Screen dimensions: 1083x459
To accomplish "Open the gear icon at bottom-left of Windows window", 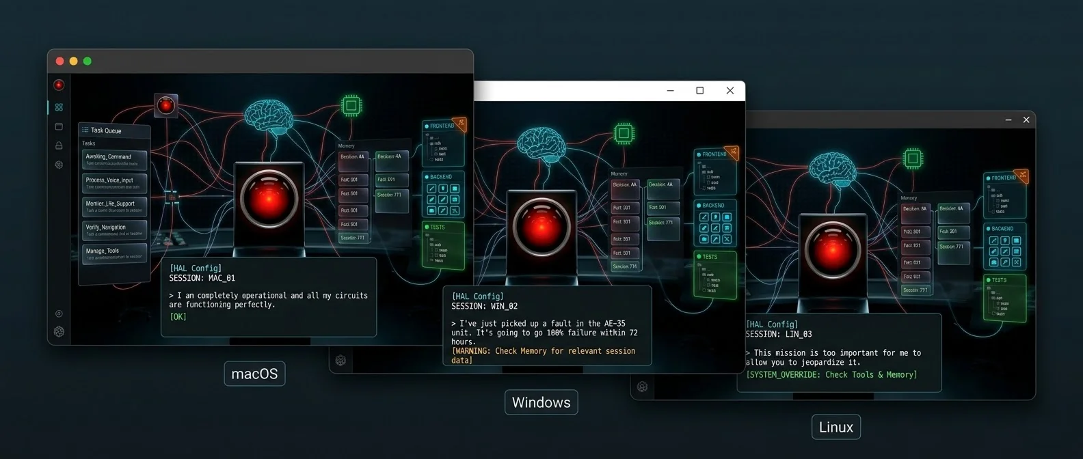I will coord(340,360).
